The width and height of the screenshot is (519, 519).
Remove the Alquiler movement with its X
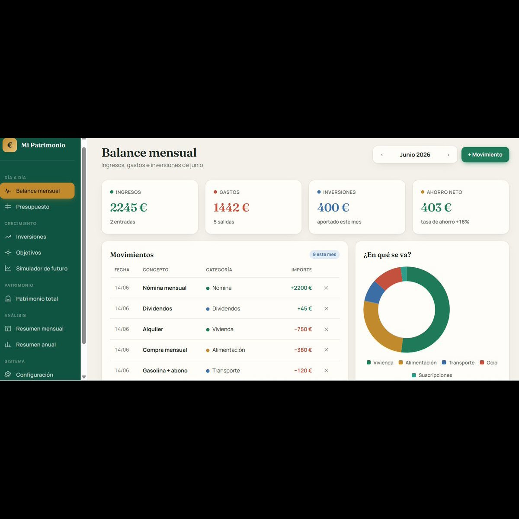(x=327, y=329)
